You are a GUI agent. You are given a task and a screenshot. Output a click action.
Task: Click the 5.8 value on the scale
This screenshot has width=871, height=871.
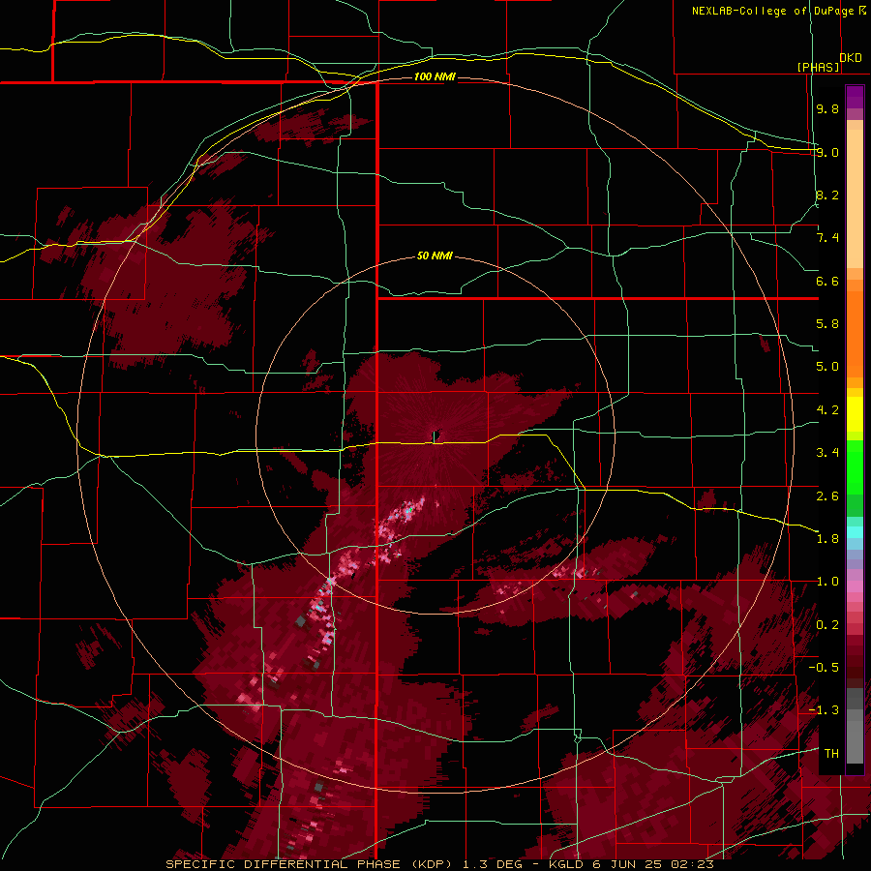tap(827, 324)
